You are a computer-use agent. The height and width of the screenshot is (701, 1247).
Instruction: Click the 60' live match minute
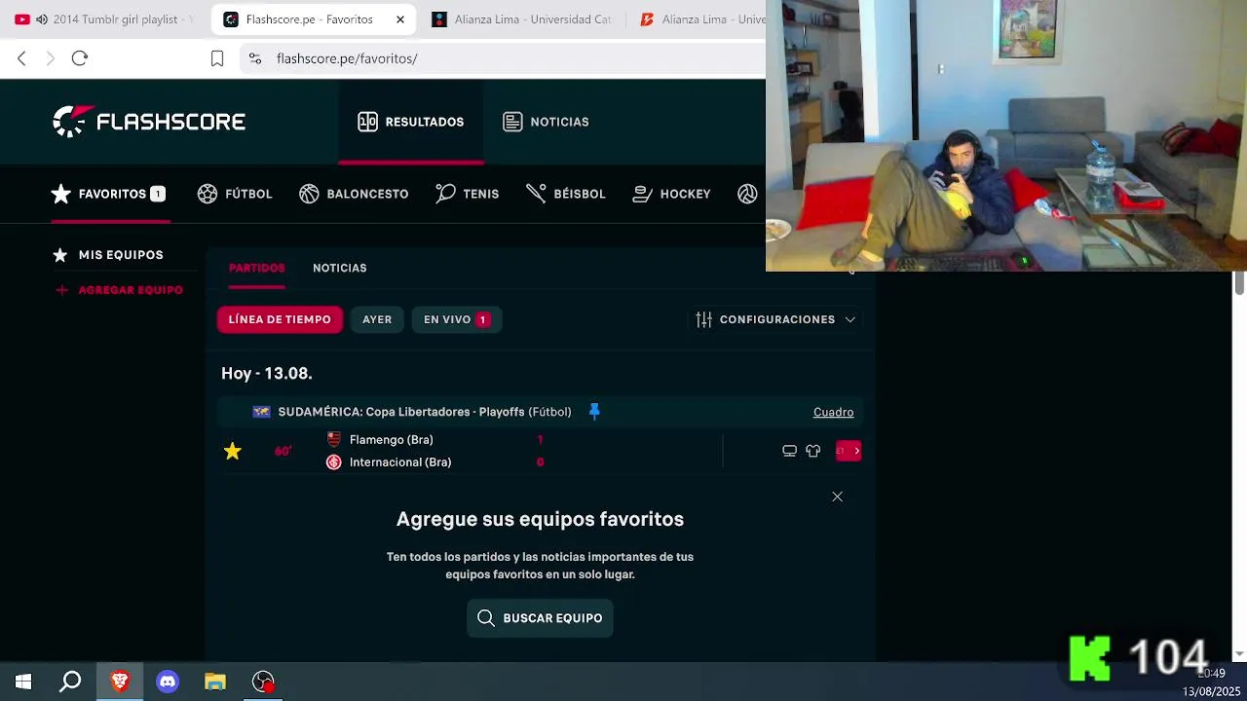pyautogui.click(x=283, y=451)
